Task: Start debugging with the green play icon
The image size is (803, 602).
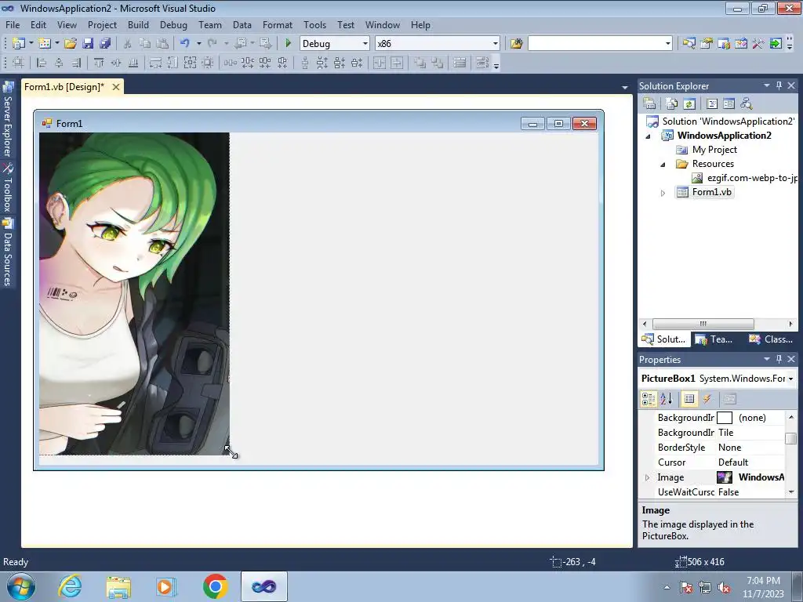Action: tap(288, 44)
